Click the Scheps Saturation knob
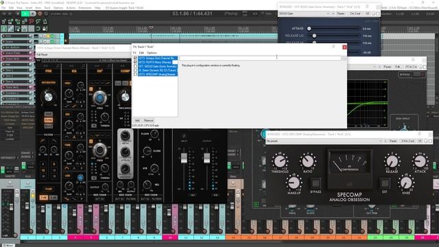The height and width of the screenshot is (247, 439). pos(48,97)
